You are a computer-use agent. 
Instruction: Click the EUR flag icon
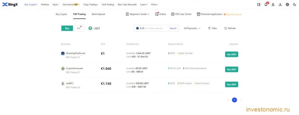coord(137,28)
